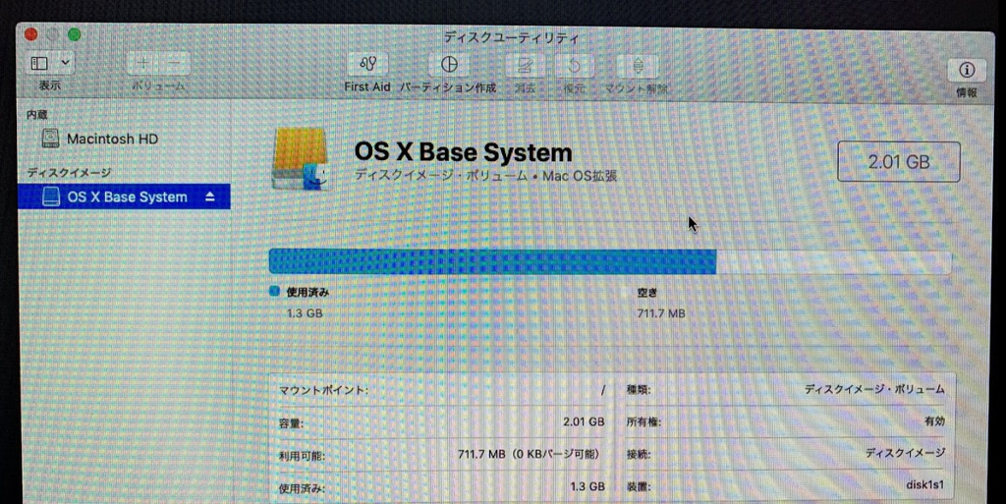Click the 711.7 MB free value under legend
The height and width of the screenshot is (504, 1006).
661,313
